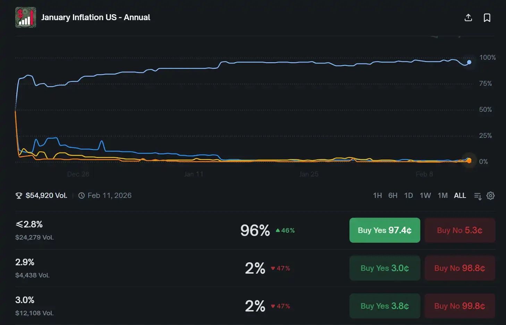
Task: Click the sort/filter list icon
Action: point(478,196)
